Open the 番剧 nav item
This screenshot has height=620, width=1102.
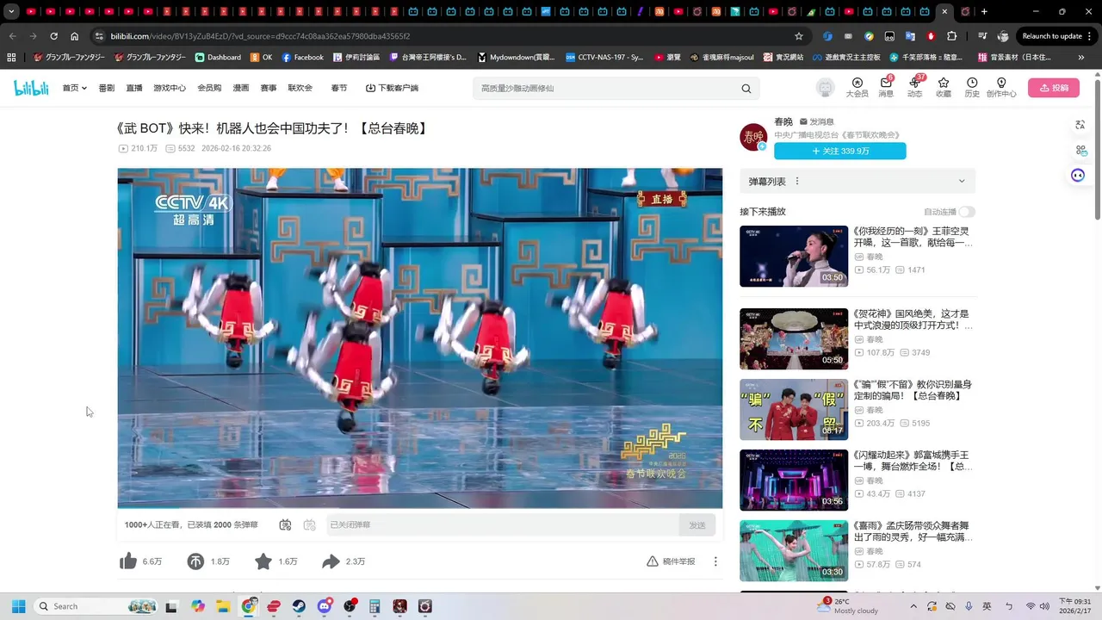[x=106, y=88]
